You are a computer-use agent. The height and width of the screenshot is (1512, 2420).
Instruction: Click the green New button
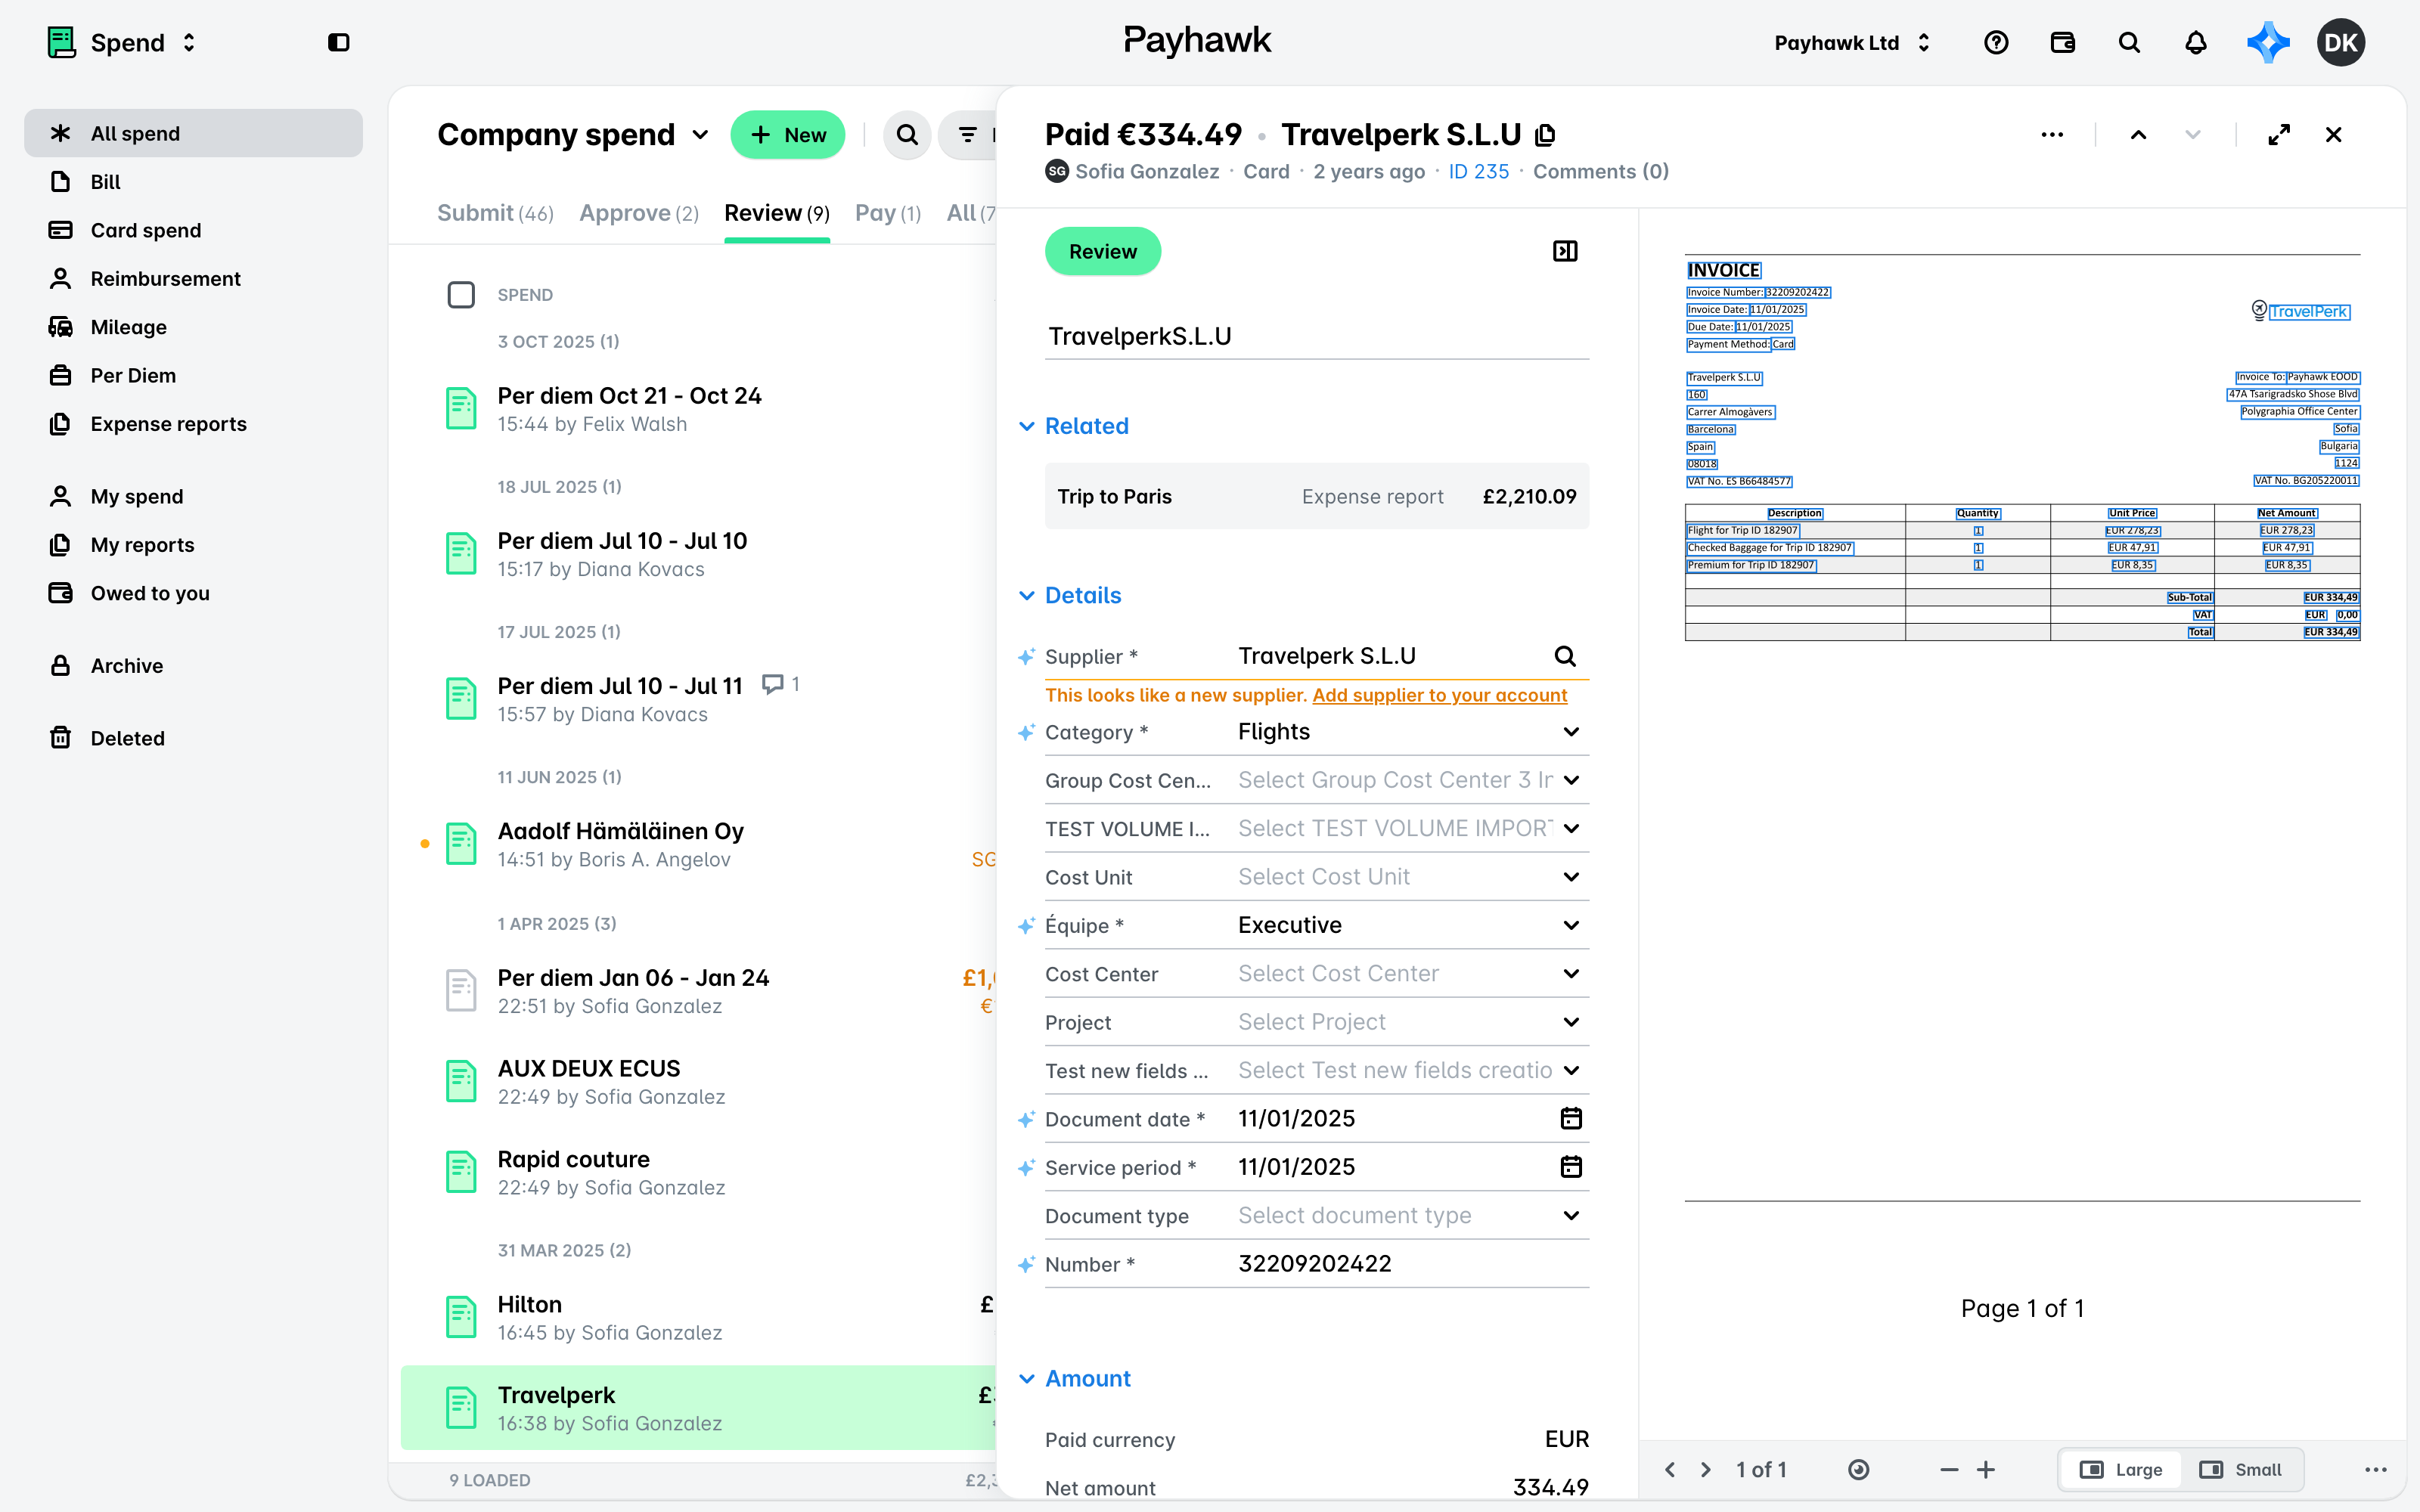(x=788, y=135)
